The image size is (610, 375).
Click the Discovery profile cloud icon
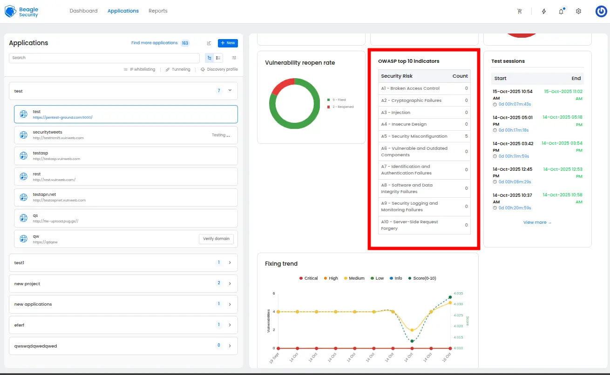pos(202,69)
